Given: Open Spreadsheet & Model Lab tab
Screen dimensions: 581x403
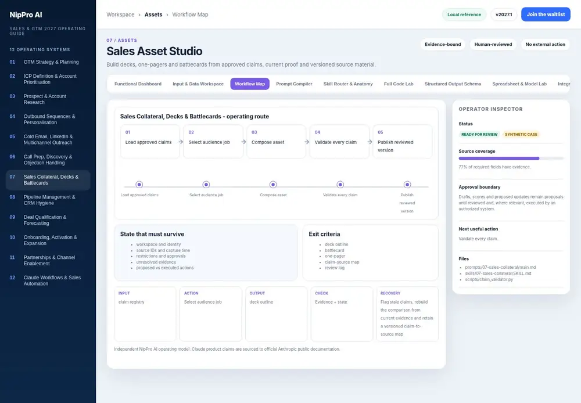Looking at the screenshot, I should point(519,84).
